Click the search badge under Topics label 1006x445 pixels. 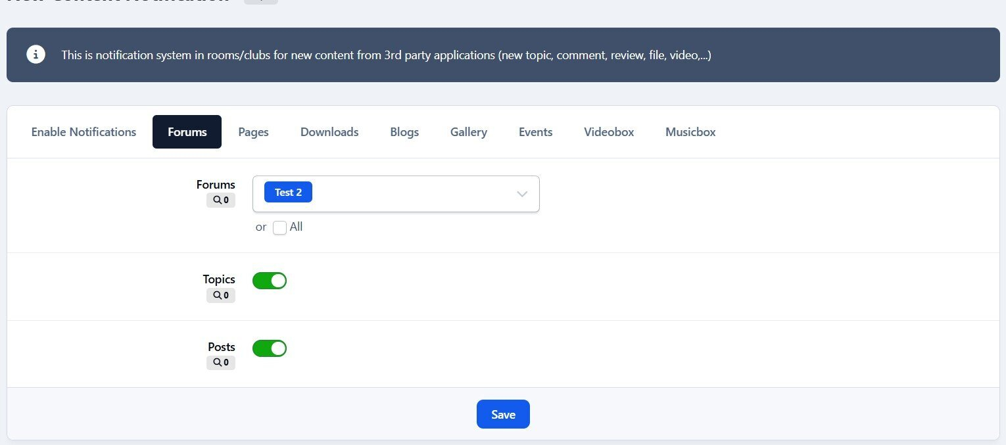(x=221, y=296)
